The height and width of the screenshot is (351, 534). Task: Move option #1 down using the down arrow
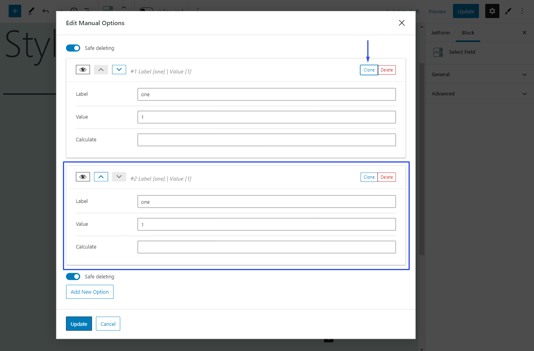(x=119, y=69)
